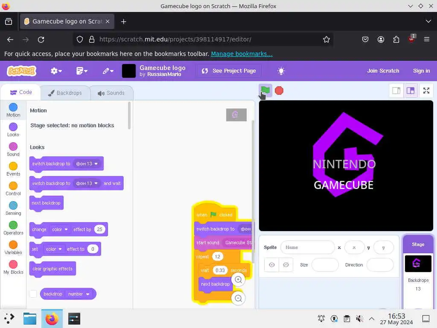437x328 pixels.
Task: Click the muted volume tray icon
Action: 359,319
